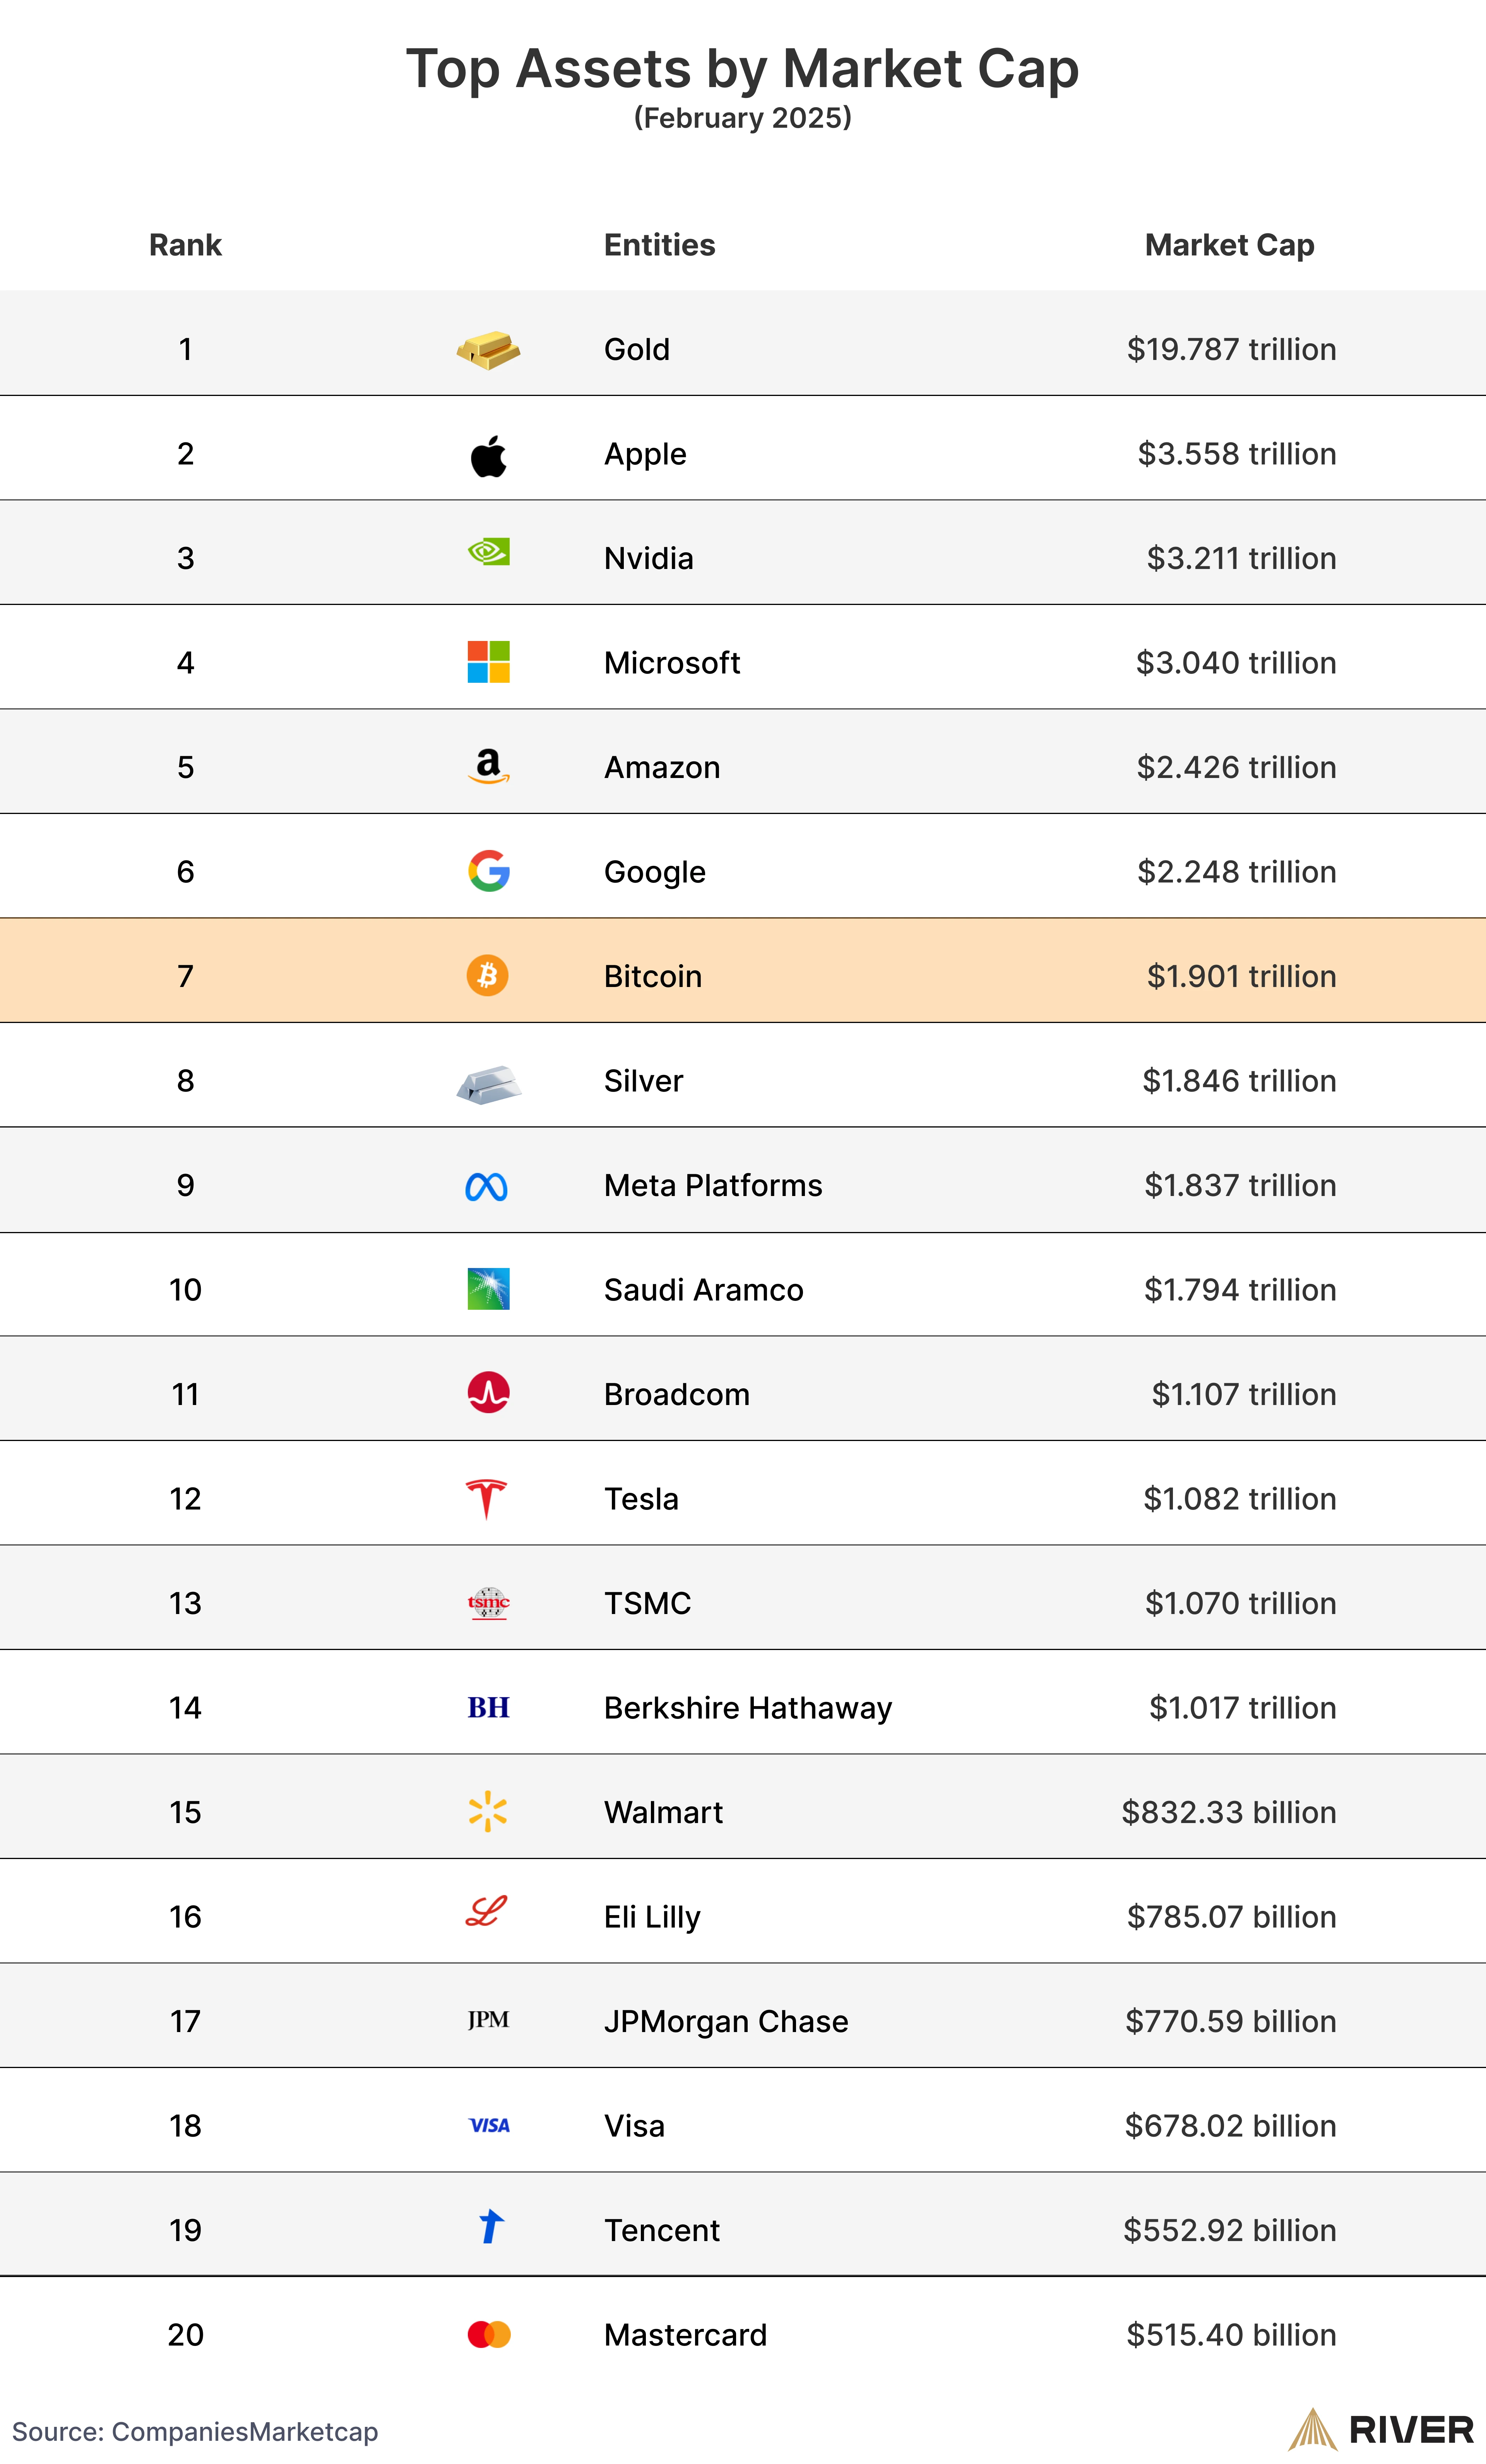This screenshot has height=2464, width=1486.
Task: Click the blue Tencent logo
Action: [x=491, y=2226]
